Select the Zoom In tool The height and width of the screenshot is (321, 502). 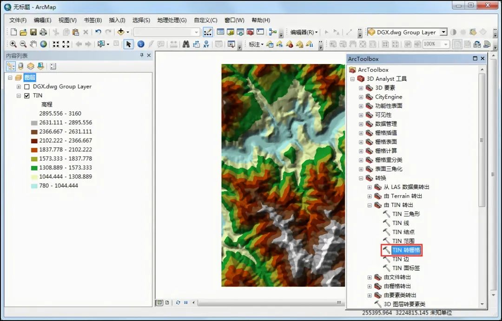(x=13, y=44)
